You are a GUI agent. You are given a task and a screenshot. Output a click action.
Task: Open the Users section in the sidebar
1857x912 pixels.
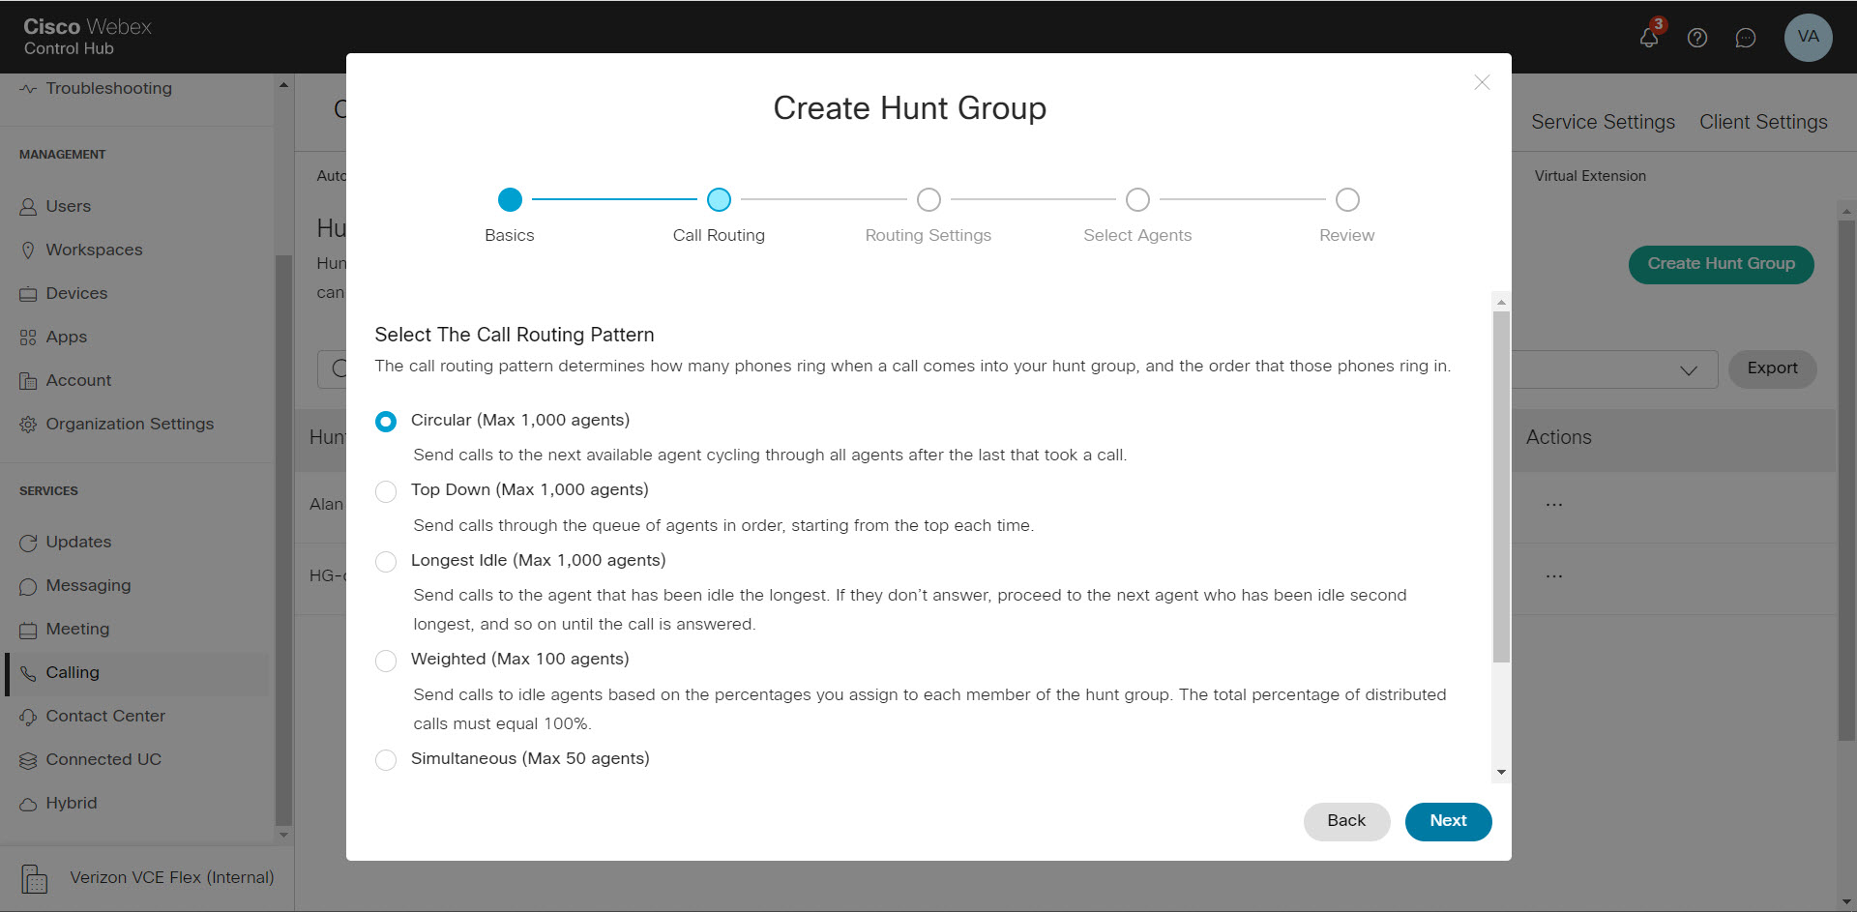(68, 206)
